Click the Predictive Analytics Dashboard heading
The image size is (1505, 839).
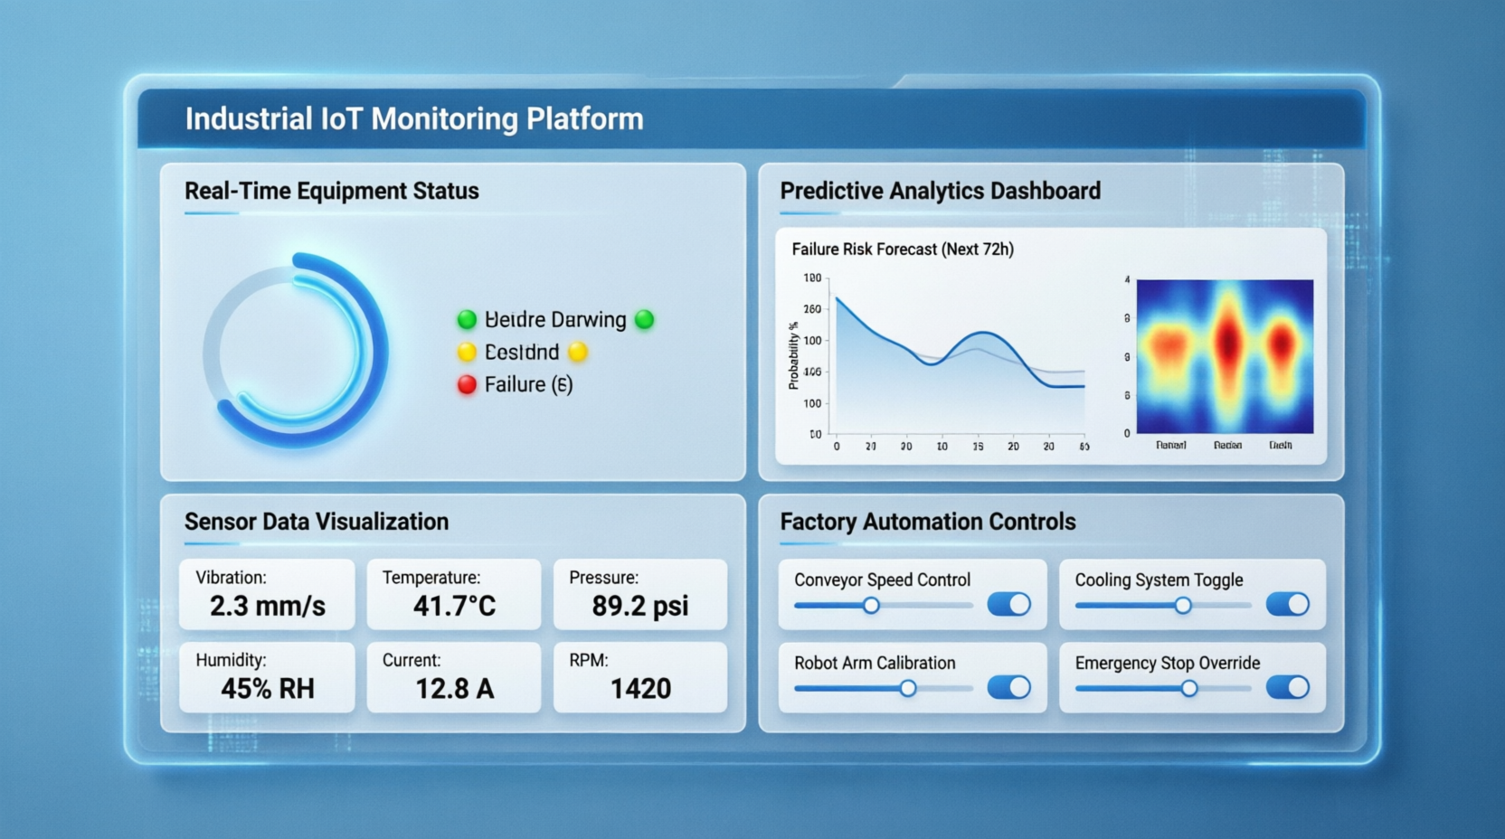click(x=940, y=191)
